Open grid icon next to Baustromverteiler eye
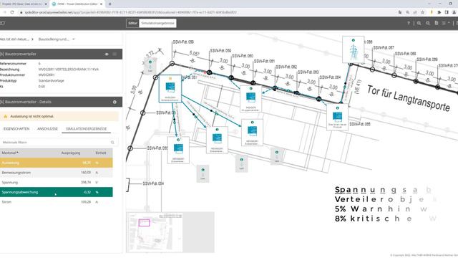 point(114,54)
